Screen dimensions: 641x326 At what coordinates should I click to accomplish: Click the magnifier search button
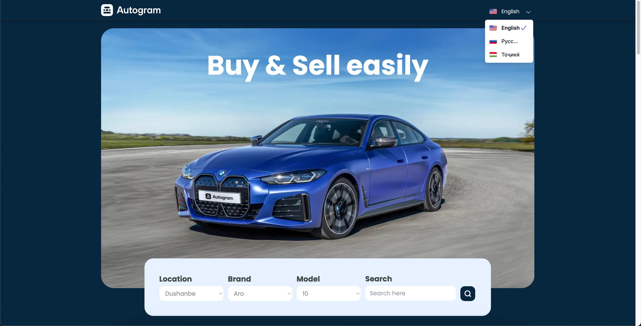coord(468,293)
